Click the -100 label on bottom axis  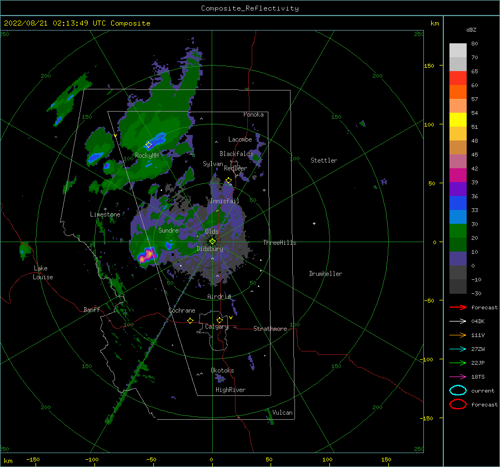click(92, 459)
